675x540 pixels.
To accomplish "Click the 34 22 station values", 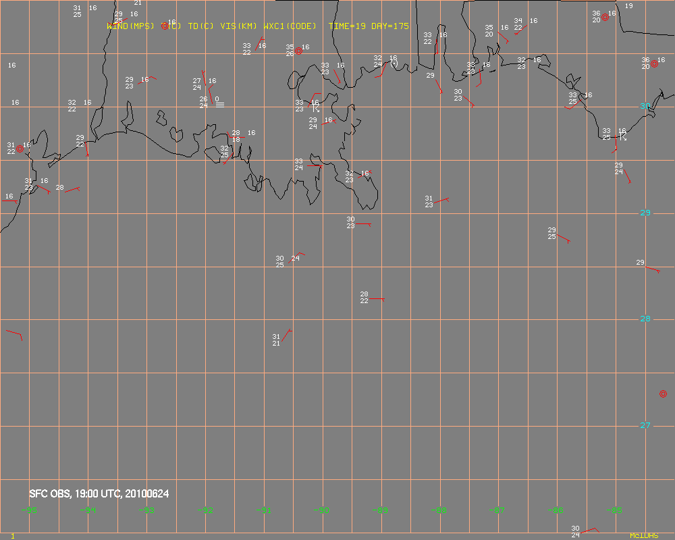I will click(x=518, y=24).
